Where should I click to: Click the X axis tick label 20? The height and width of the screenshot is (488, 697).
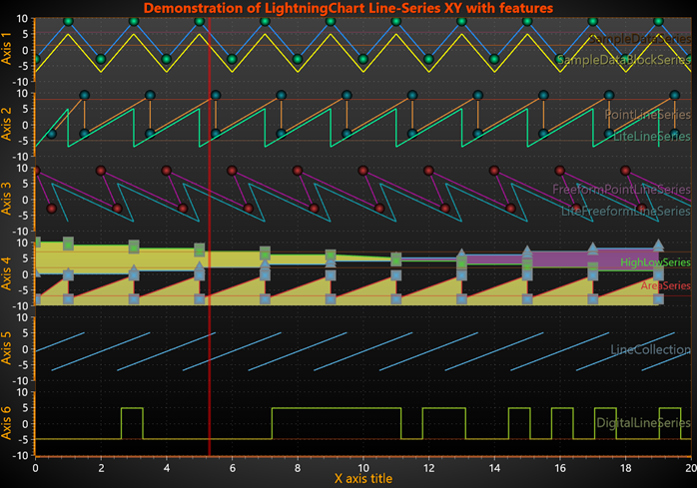point(691,468)
